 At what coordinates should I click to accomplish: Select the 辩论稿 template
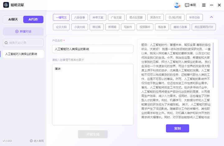(96, 27)
